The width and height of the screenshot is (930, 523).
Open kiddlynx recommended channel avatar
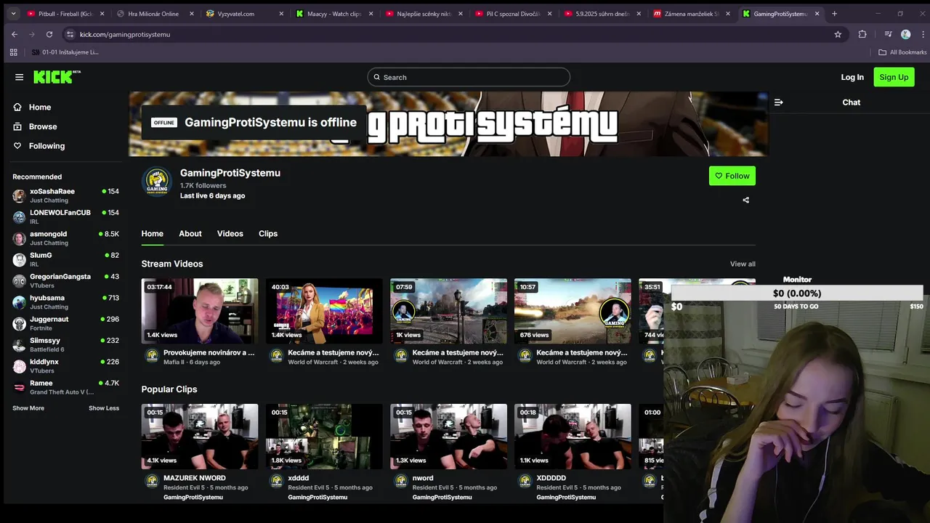[x=19, y=366]
